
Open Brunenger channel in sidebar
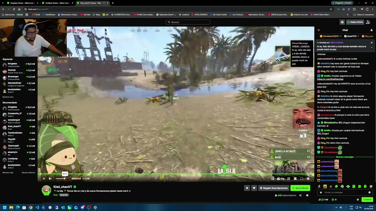pyautogui.click(x=19, y=78)
